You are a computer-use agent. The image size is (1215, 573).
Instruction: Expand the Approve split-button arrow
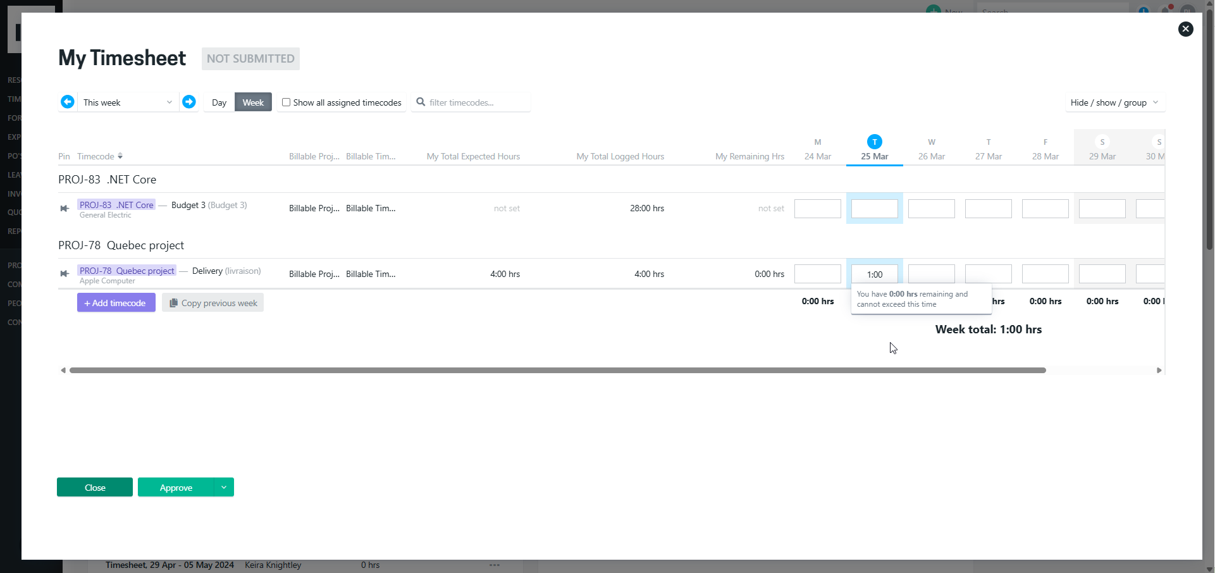coord(224,487)
